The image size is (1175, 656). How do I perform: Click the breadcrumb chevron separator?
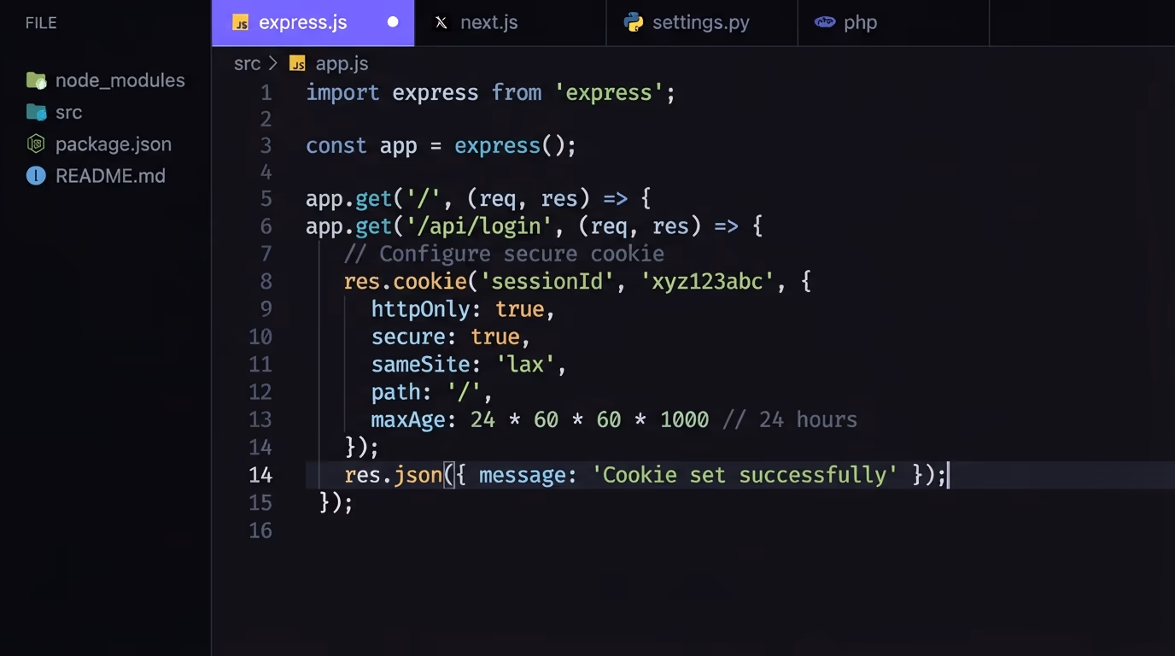(x=273, y=63)
